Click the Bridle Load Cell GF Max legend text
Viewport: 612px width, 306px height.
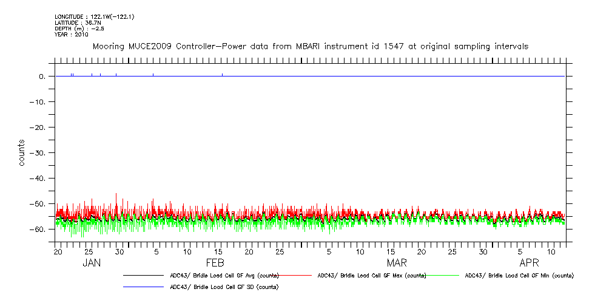372,276
